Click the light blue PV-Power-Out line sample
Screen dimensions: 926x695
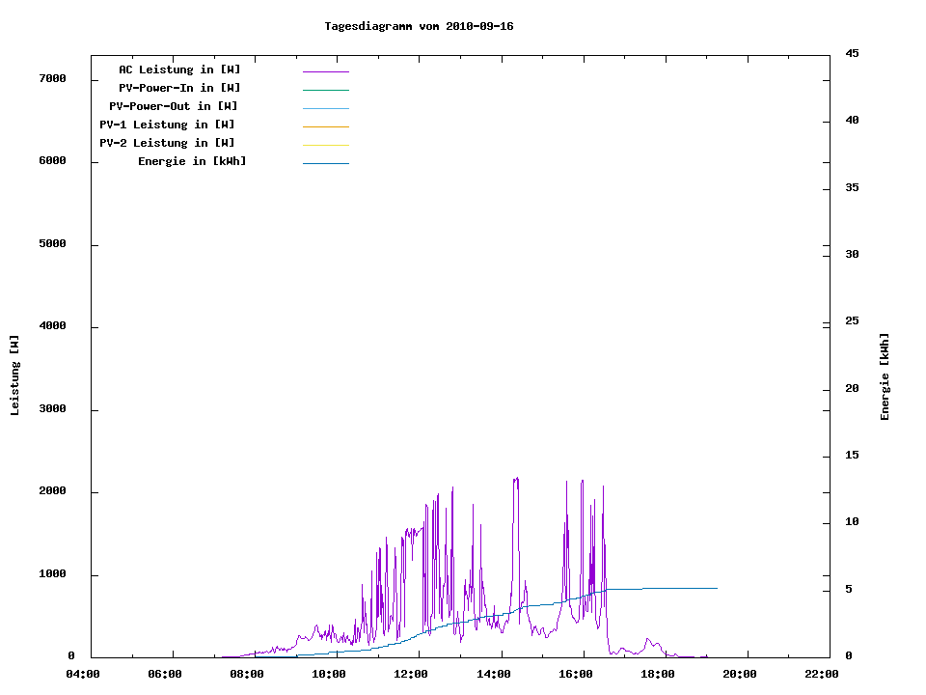[325, 108]
